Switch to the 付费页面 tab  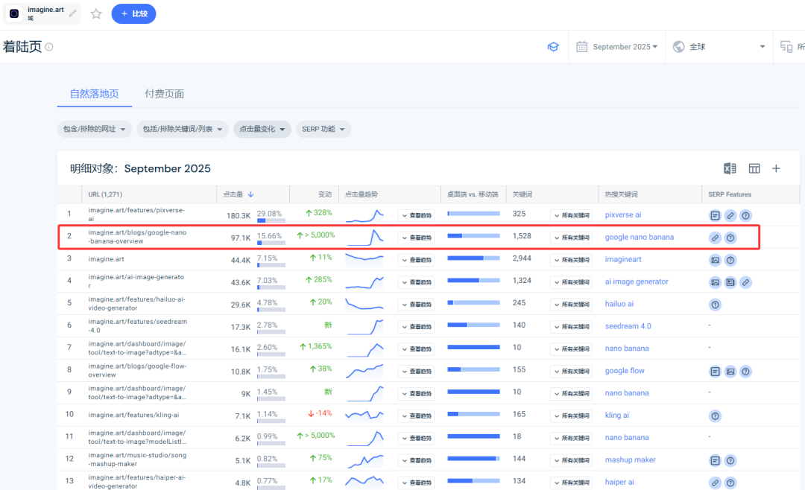click(164, 94)
